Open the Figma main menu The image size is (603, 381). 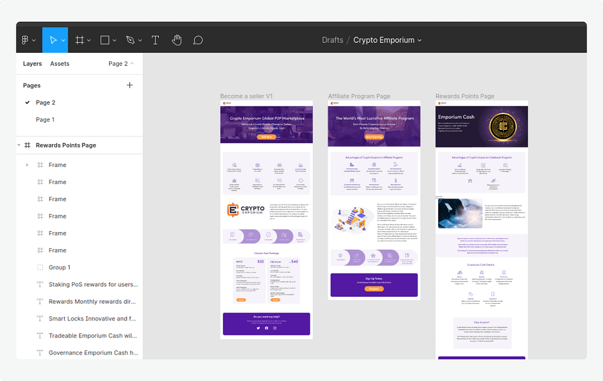click(x=28, y=40)
